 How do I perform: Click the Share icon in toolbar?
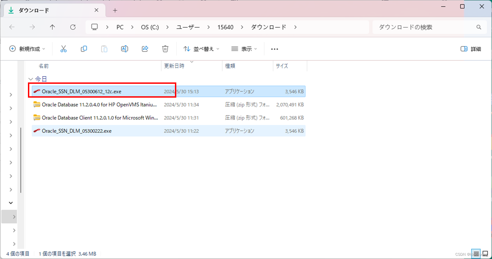click(145, 49)
